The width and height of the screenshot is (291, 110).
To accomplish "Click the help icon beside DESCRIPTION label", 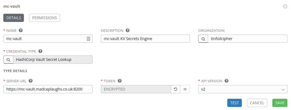I will [x=128, y=30].
